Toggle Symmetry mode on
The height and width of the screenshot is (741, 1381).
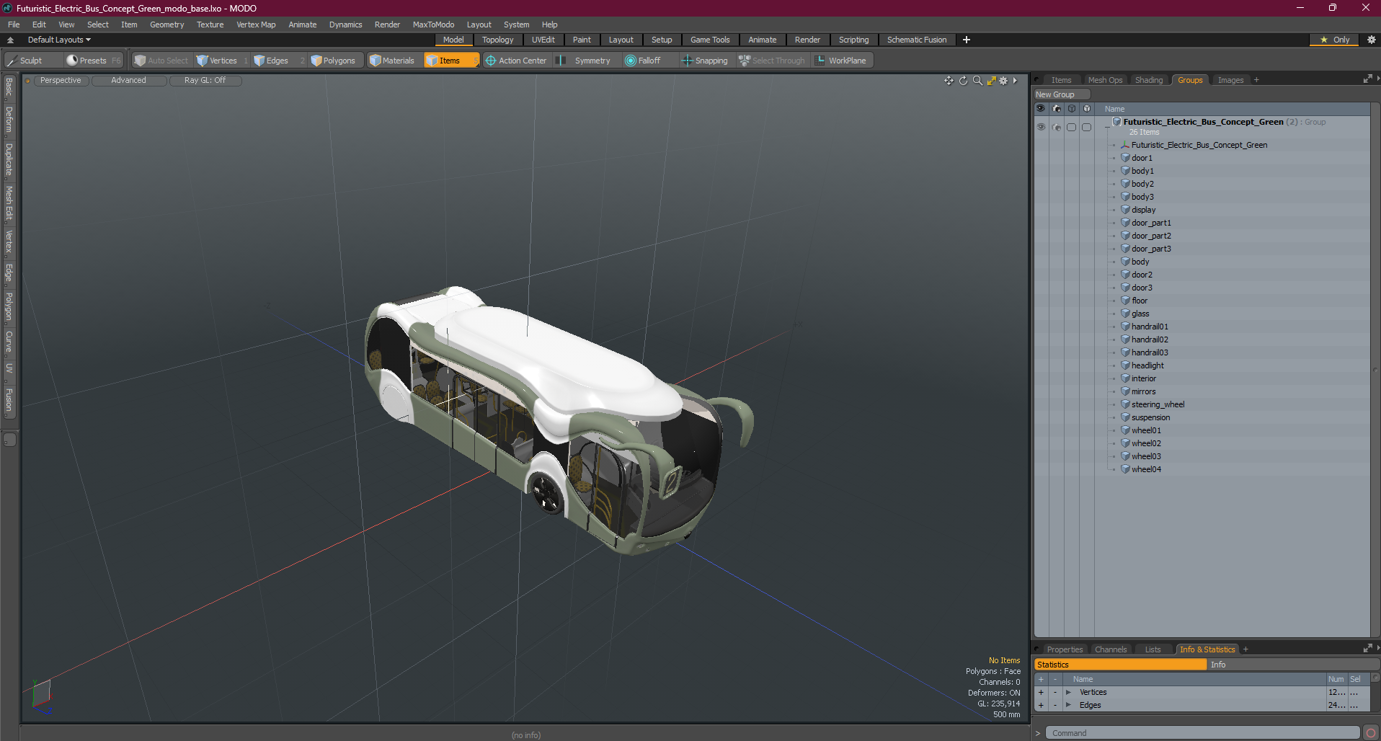pos(585,61)
